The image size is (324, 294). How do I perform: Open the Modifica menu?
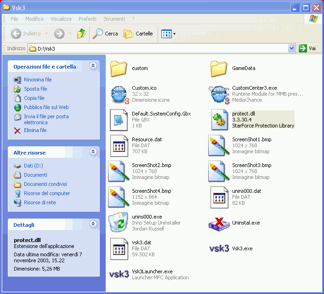click(34, 19)
